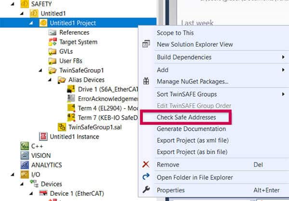Click the Open Folder arrow icon

(146, 177)
